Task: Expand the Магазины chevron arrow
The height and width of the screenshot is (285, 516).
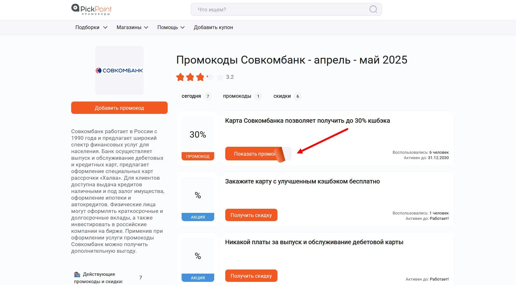Action: (146, 28)
